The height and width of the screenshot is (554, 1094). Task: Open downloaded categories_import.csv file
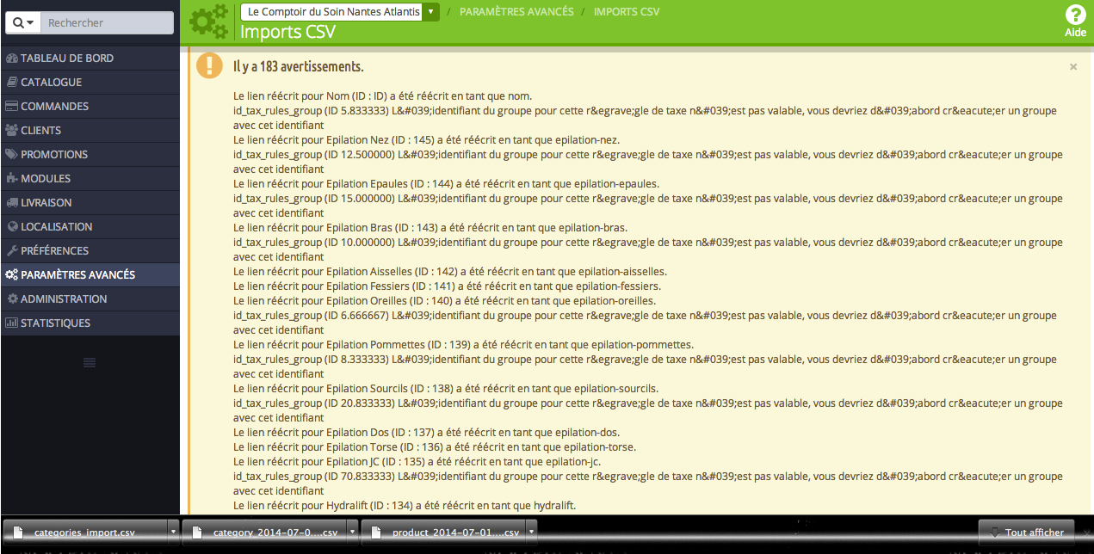click(85, 532)
